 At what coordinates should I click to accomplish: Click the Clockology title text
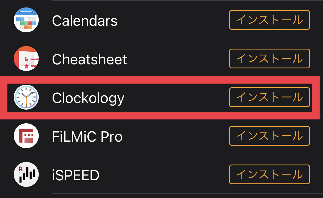[88, 98]
